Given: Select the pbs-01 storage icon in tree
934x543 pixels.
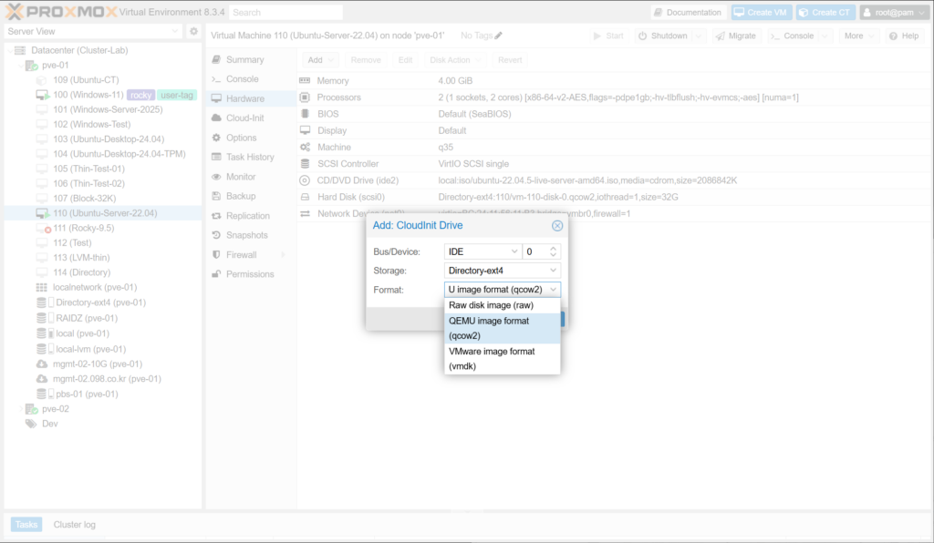Looking at the screenshot, I should point(41,394).
